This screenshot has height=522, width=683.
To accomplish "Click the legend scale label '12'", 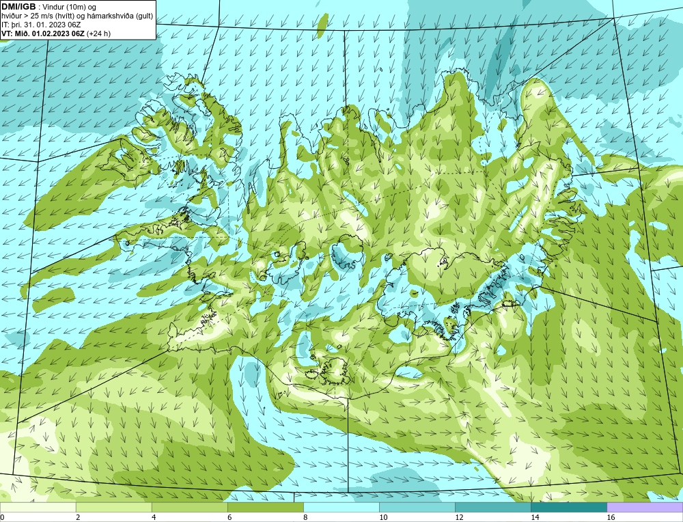I will [459, 517].
